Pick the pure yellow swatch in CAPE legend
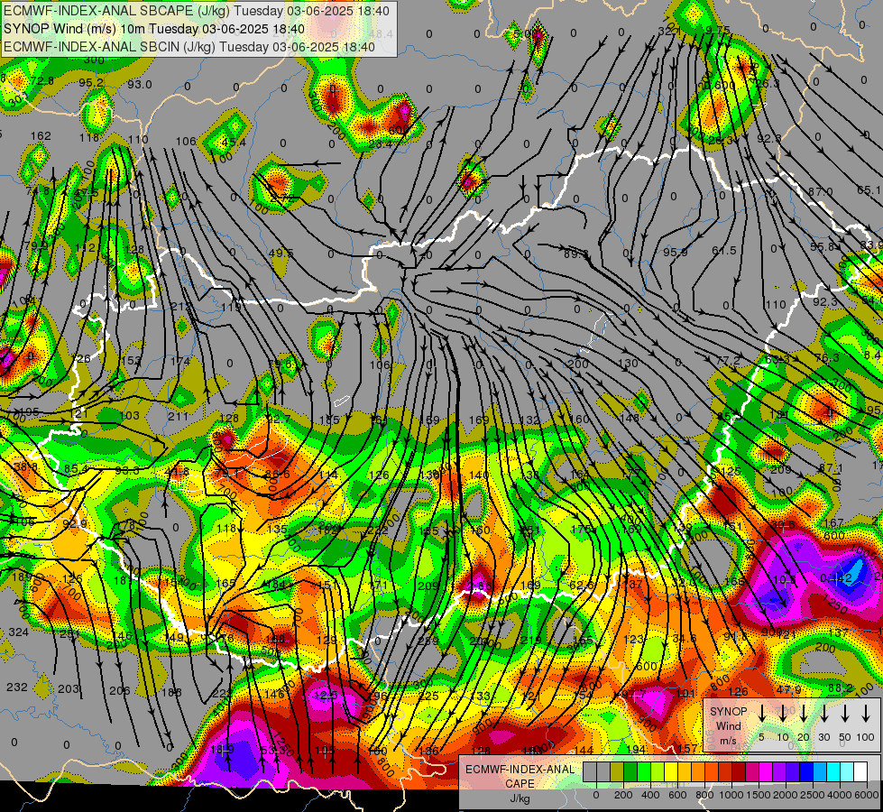The width and height of the screenshot is (883, 812). click(x=671, y=772)
